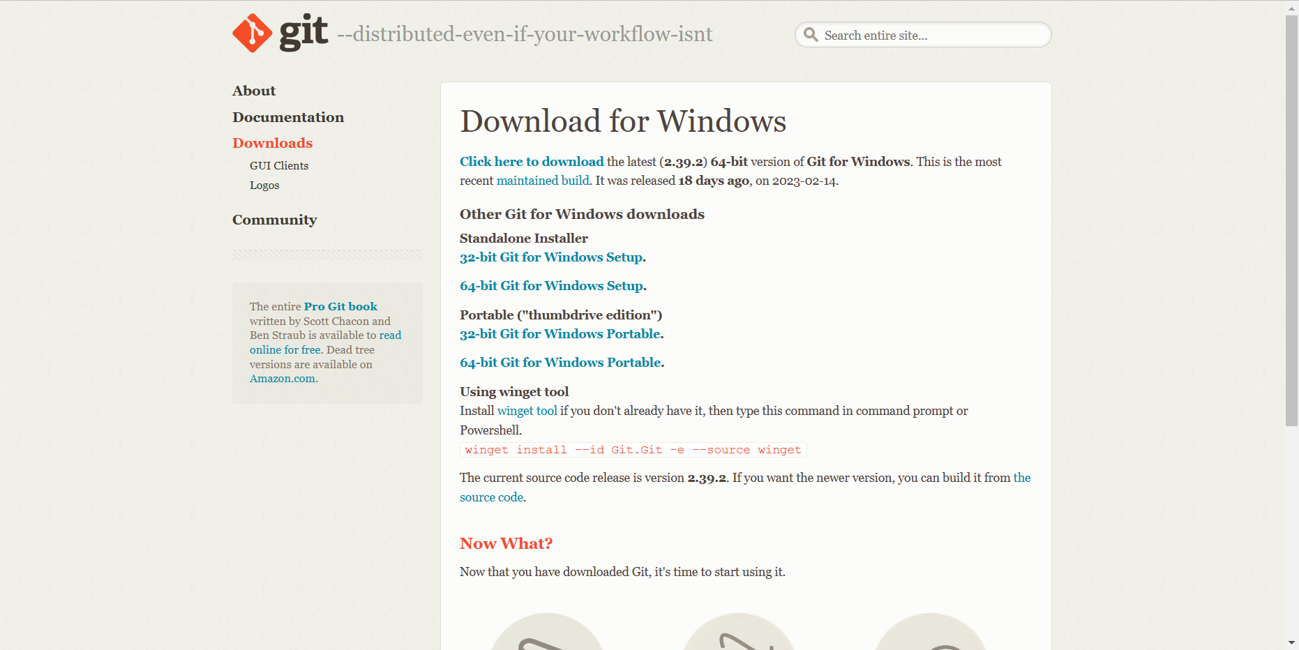The width and height of the screenshot is (1299, 650).
Task: Download 32-bit Git for Windows Setup
Action: (x=551, y=257)
